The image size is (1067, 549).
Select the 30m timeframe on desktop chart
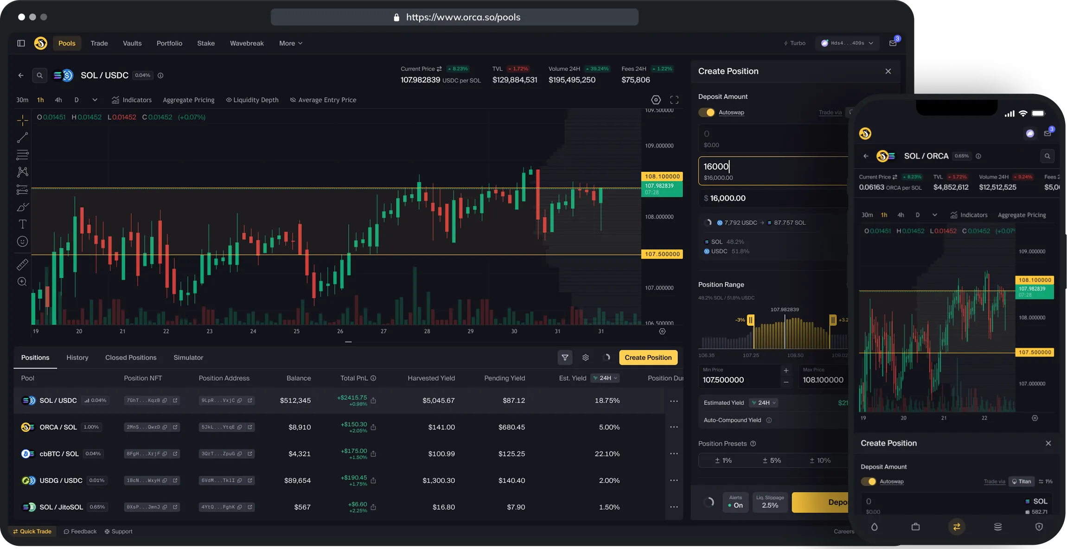tap(22, 100)
